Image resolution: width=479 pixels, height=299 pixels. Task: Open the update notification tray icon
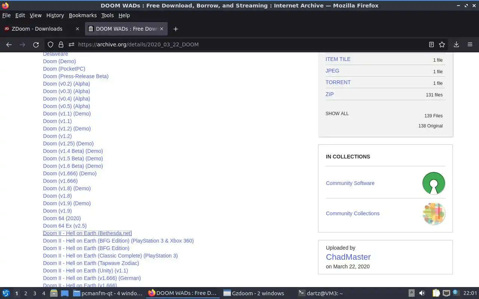[x=455, y=293]
